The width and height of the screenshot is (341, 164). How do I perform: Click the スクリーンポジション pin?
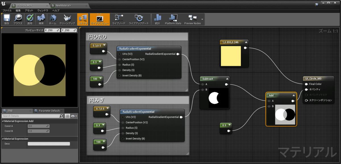pos(306,100)
